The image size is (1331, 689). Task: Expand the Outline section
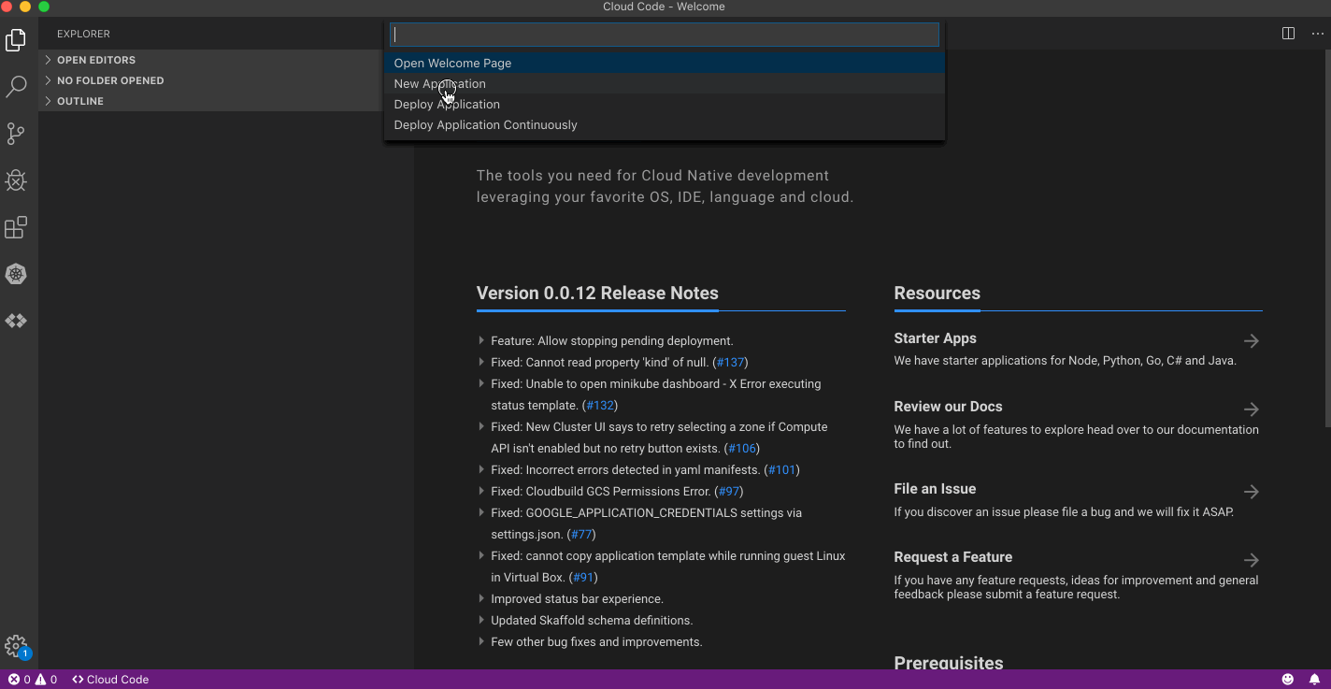[x=210, y=101]
